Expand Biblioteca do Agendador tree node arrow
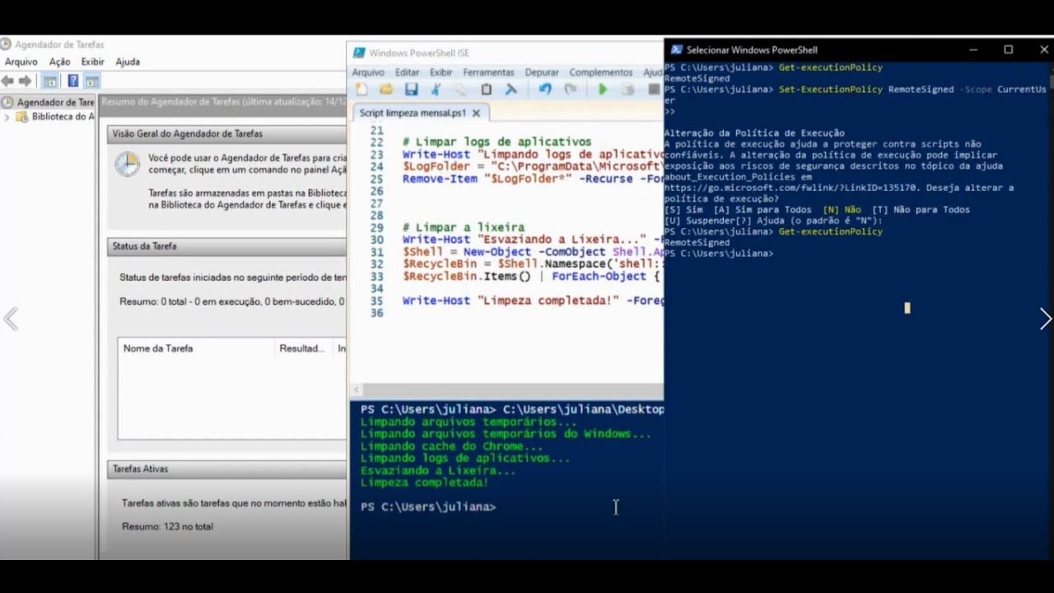1054x593 pixels. click(7, 117)
